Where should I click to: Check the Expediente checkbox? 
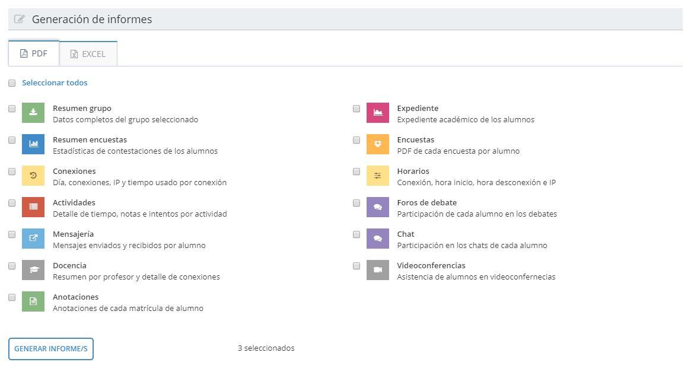tap(356, 109)
